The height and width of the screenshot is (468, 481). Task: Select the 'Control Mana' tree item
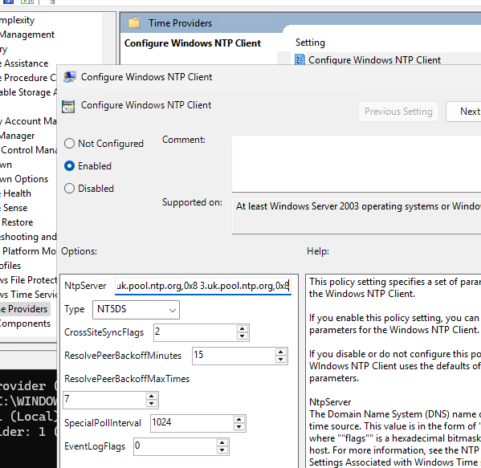(29, 150)
